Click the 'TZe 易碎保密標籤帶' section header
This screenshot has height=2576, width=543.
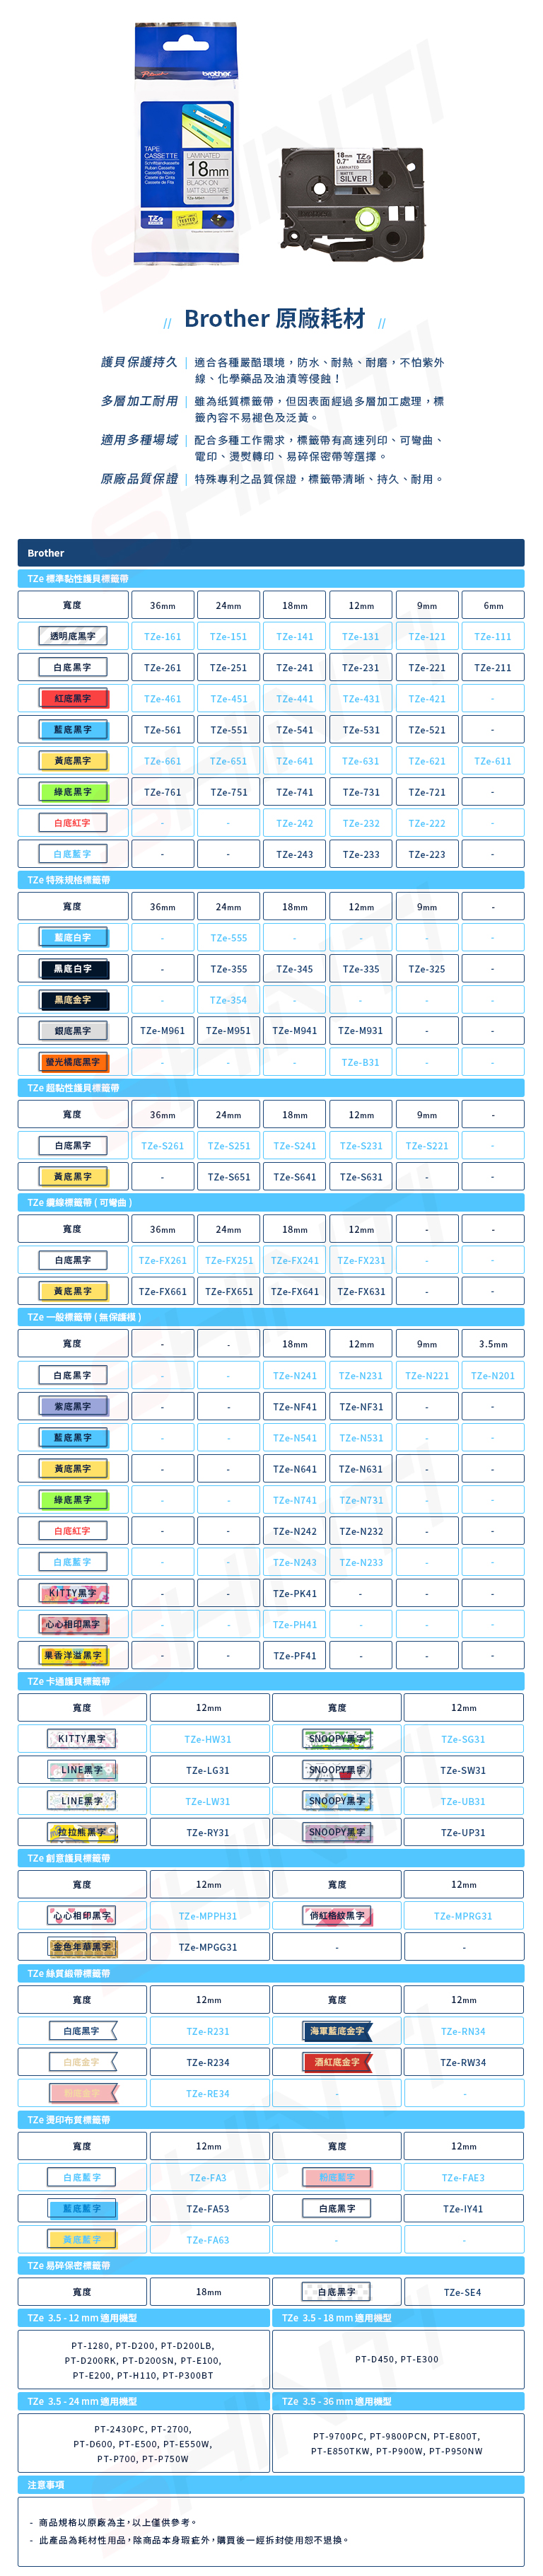click(271, 2266)
